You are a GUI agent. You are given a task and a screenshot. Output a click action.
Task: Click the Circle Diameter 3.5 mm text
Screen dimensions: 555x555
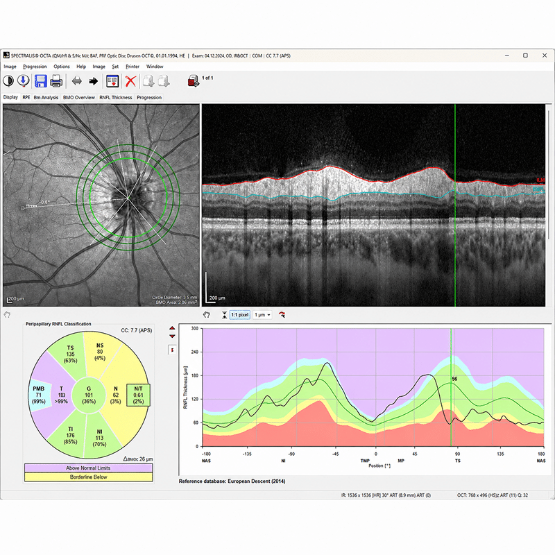tap(175, 298)
